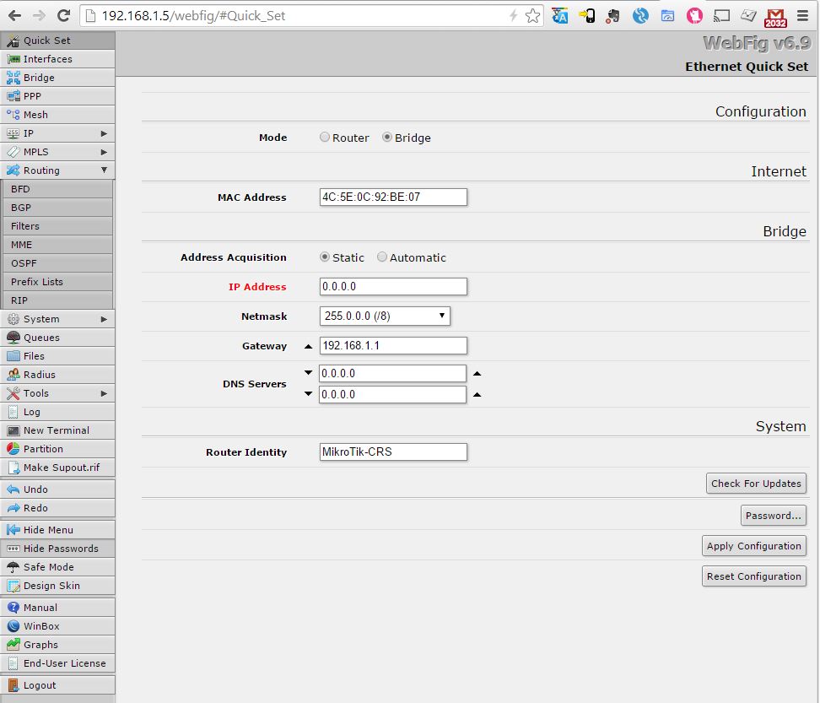
Task: Click the WinBox icon
Action: click(13, 626)
